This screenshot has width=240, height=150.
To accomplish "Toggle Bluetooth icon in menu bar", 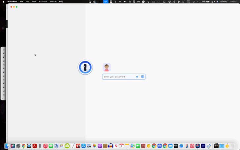I will pos(115,2).
